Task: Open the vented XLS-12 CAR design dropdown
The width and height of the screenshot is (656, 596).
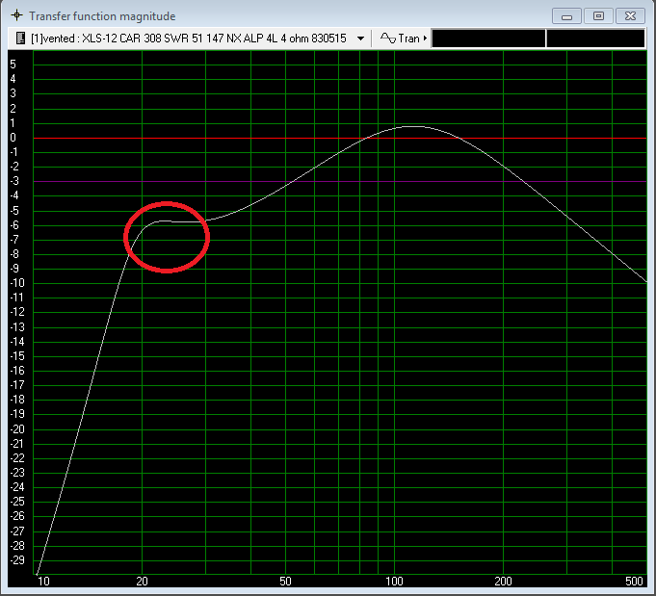Action: 360,39
